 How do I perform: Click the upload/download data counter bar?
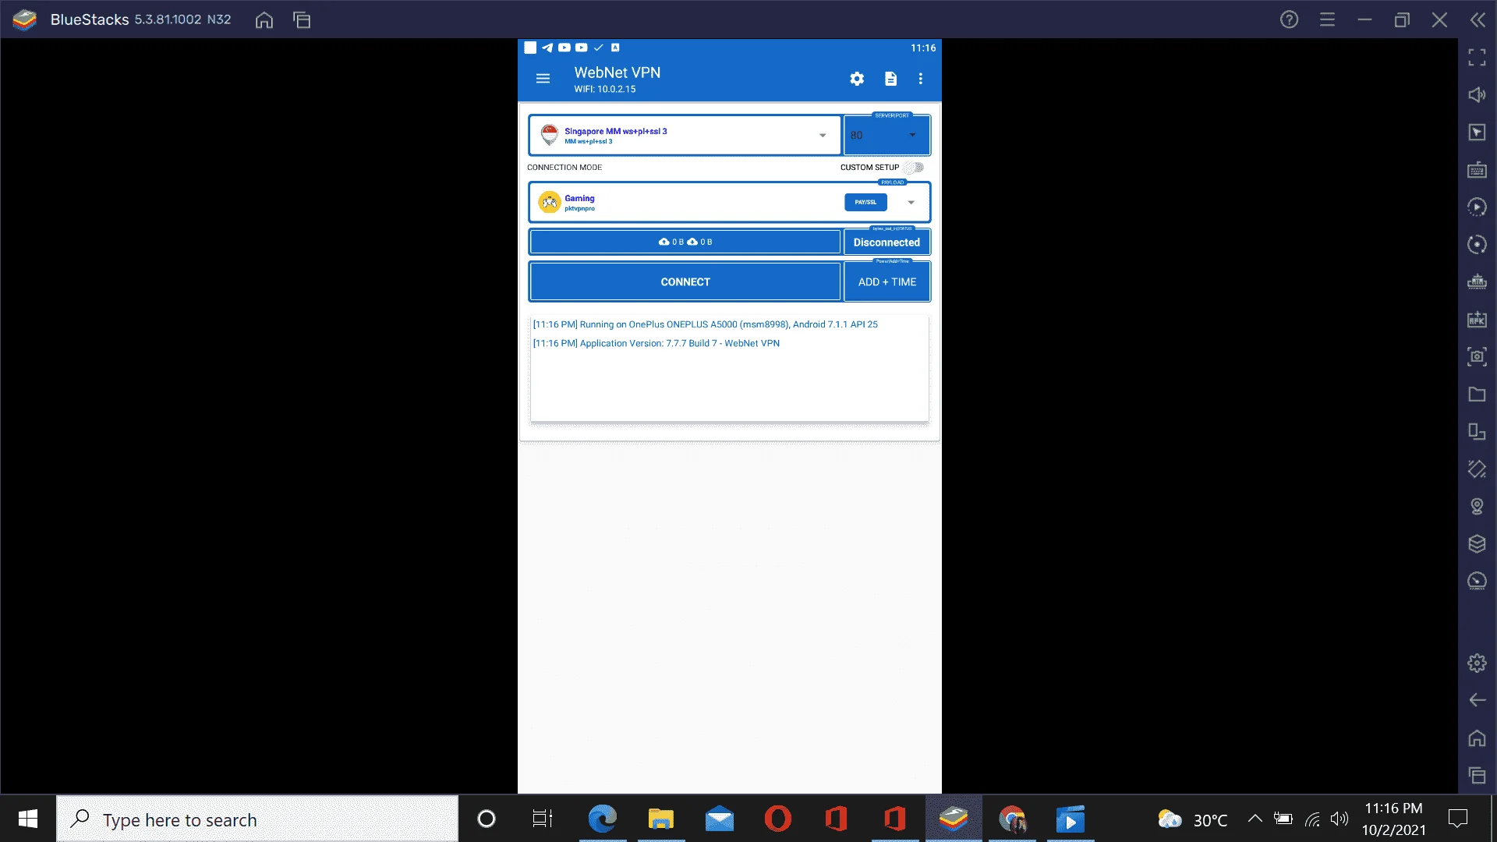point(685,242)
